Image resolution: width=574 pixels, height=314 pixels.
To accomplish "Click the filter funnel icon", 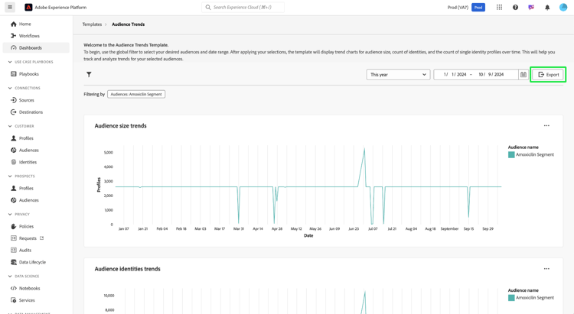I will 89,75.
